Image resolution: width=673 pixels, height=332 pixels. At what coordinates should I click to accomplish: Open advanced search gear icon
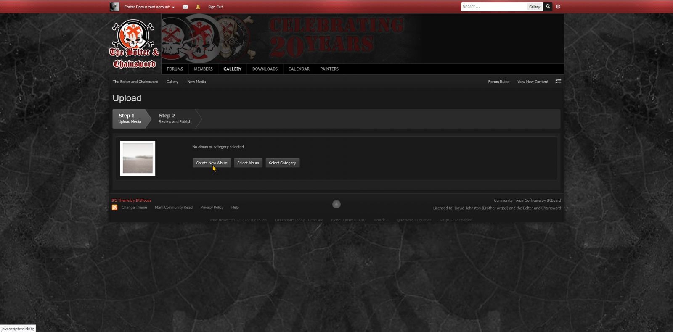tap(558, 7)
